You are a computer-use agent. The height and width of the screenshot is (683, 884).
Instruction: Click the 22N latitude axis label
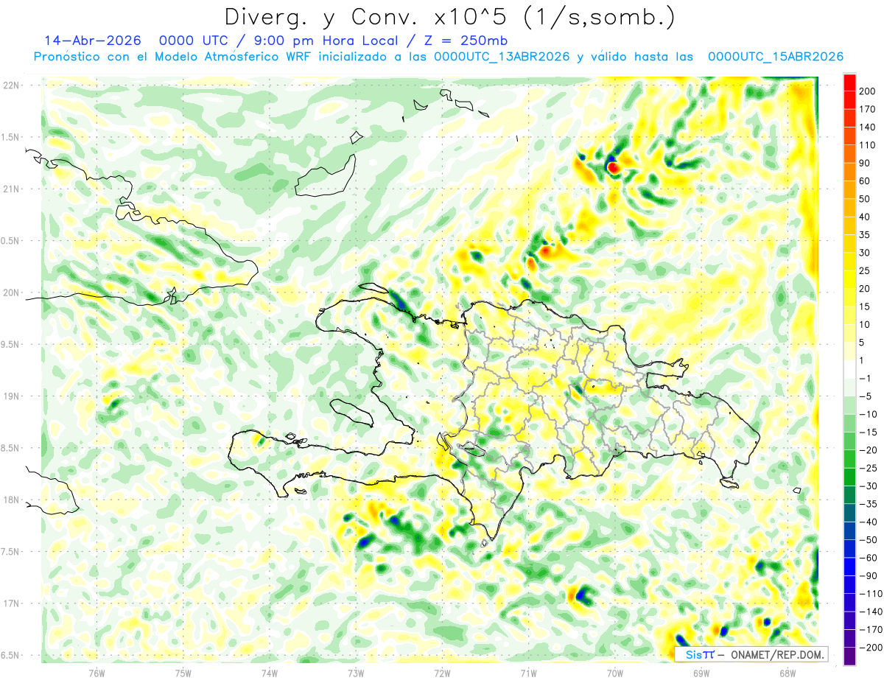[10, 85]
